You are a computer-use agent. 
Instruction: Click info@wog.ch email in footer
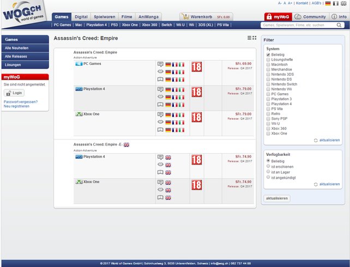coord(219,264)
